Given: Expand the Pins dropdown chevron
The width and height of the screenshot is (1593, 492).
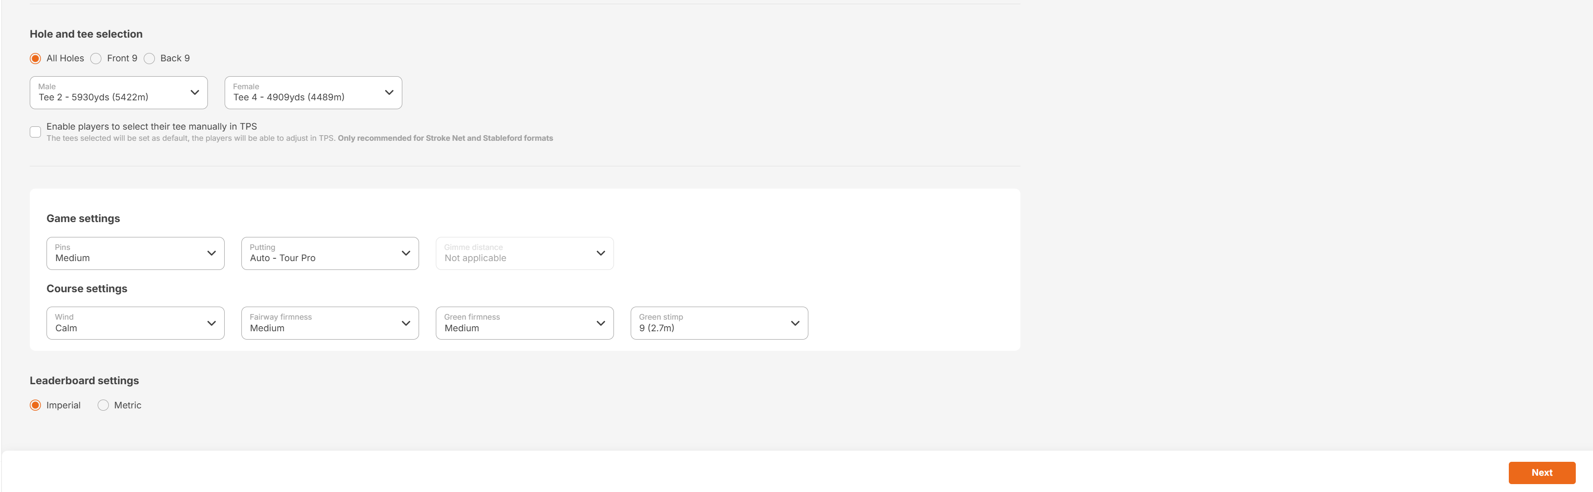Looking at the screenshot, I should pyautogui.click(x=212, y=253).
